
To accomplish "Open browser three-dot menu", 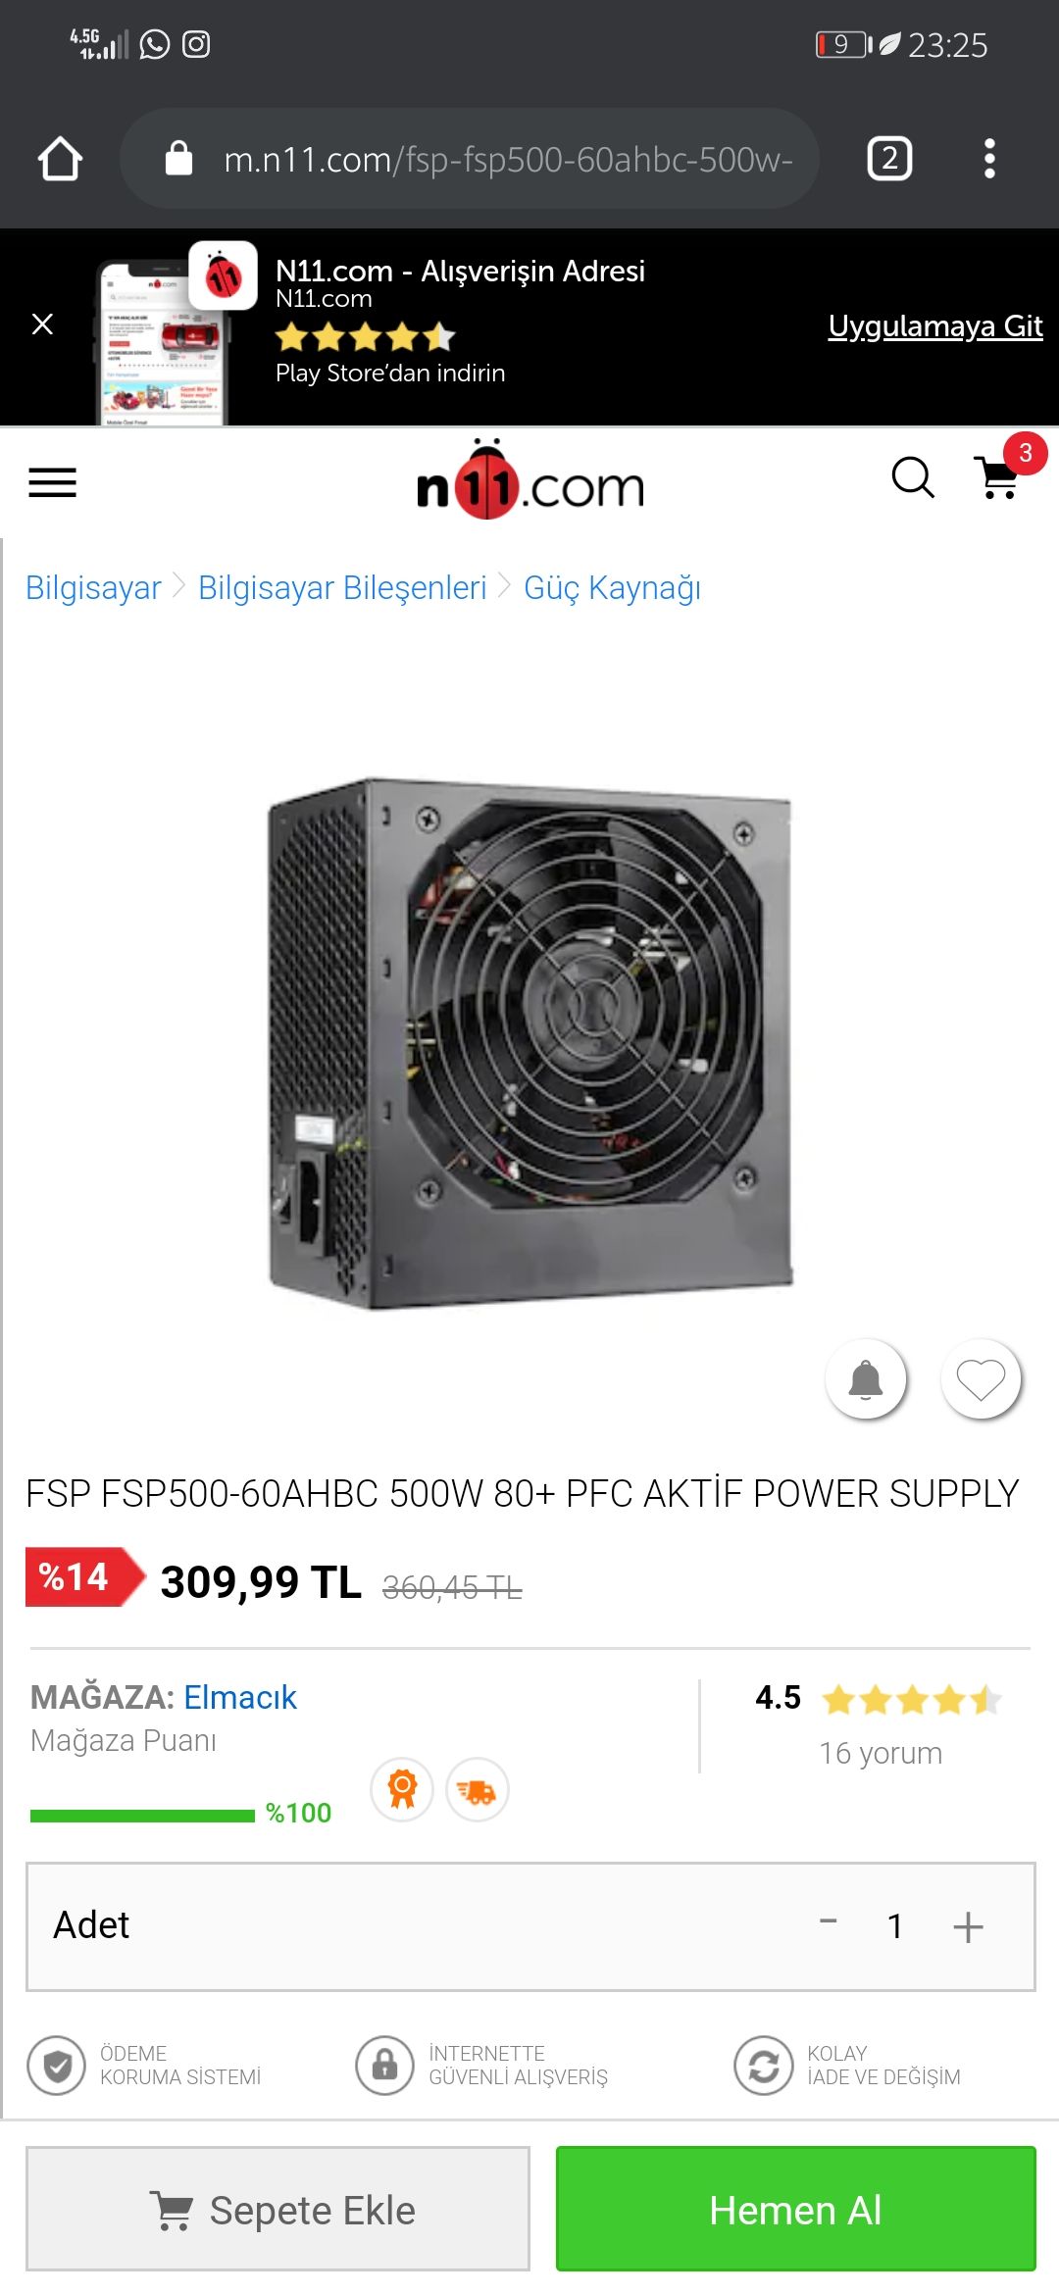I will pos(989,158).
